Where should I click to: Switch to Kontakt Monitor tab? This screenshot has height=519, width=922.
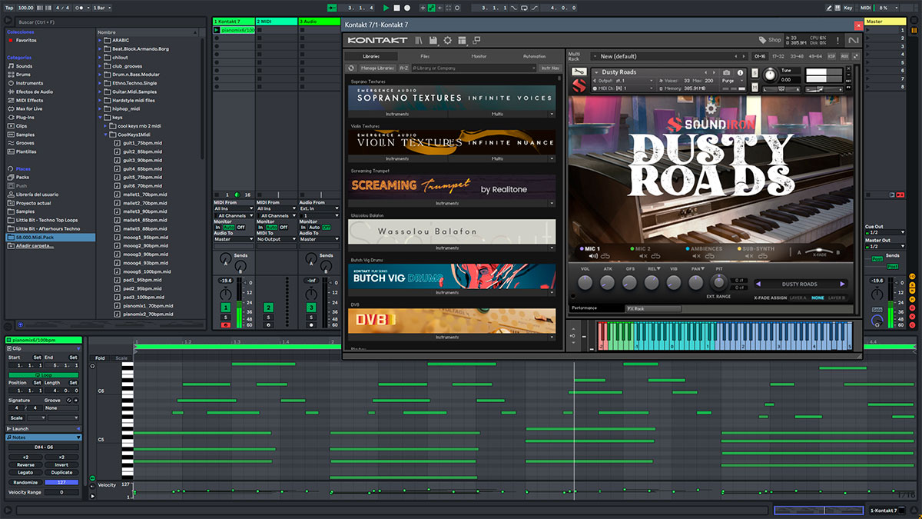pos(479,56)
